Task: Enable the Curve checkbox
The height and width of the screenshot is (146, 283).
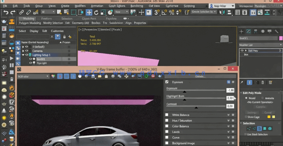Action: (x=167, y=138)
